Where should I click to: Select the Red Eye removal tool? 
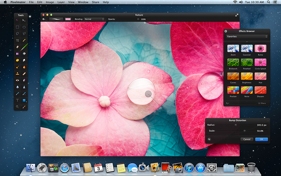pos(17,80)
